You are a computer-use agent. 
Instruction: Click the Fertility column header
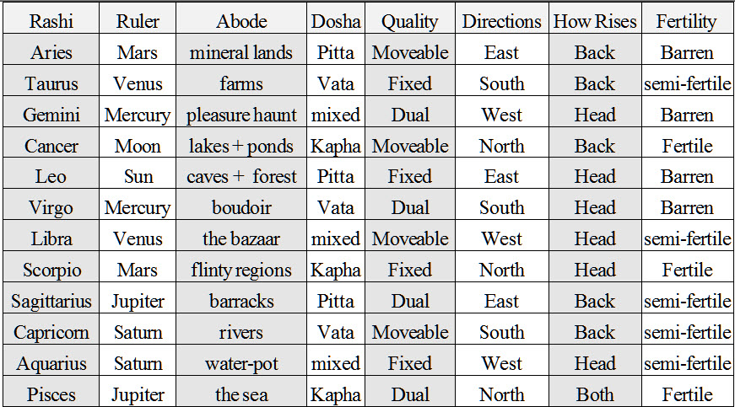(687, 21)
